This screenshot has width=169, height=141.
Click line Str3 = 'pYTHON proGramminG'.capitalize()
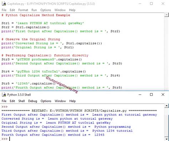coord(42,59)
